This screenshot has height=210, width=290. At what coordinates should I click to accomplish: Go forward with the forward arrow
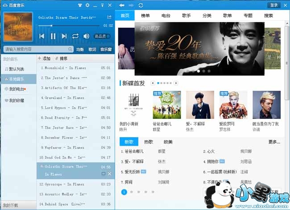131,5
